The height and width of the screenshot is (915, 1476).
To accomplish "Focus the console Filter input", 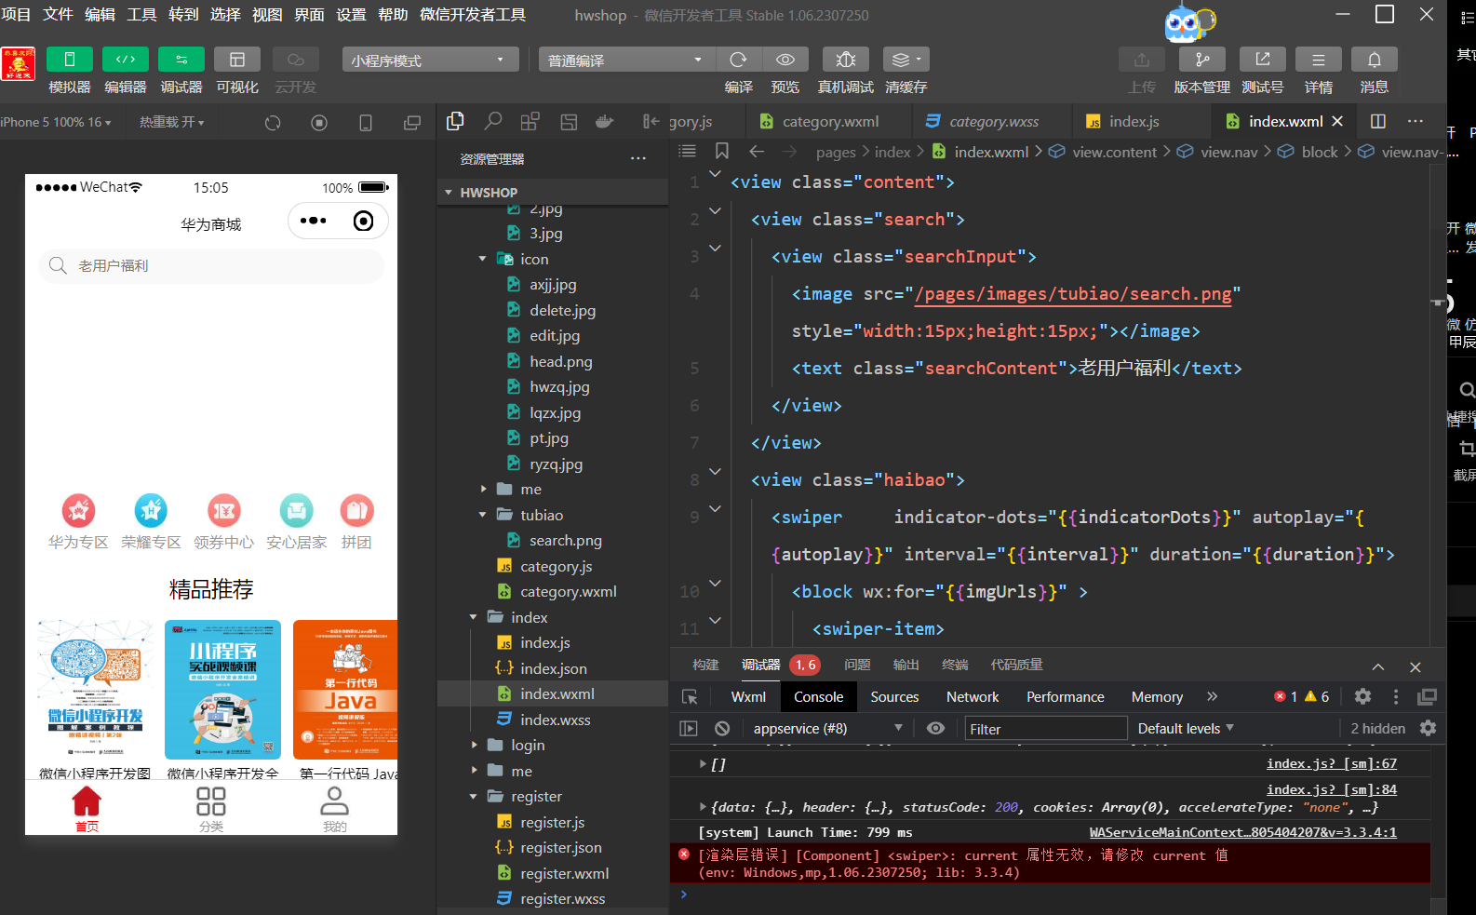I will (x=1045, y=729).
